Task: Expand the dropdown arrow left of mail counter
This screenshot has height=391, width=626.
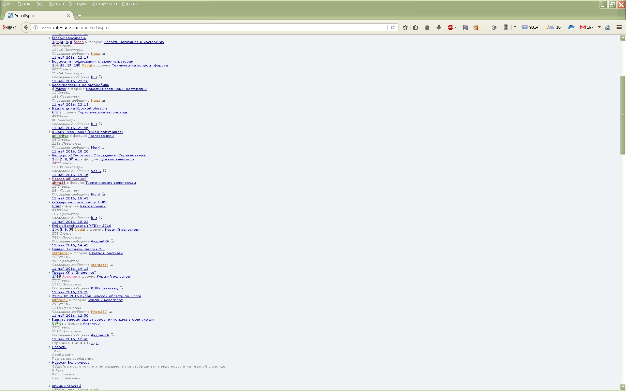Action: pos(515,27)
